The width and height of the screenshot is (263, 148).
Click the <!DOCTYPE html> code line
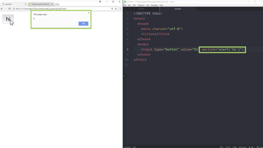pyautogui.click(x=148, y=13)
